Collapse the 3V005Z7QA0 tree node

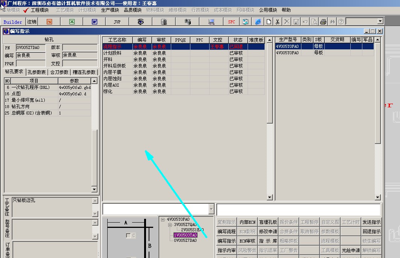[x=170, y=225]
